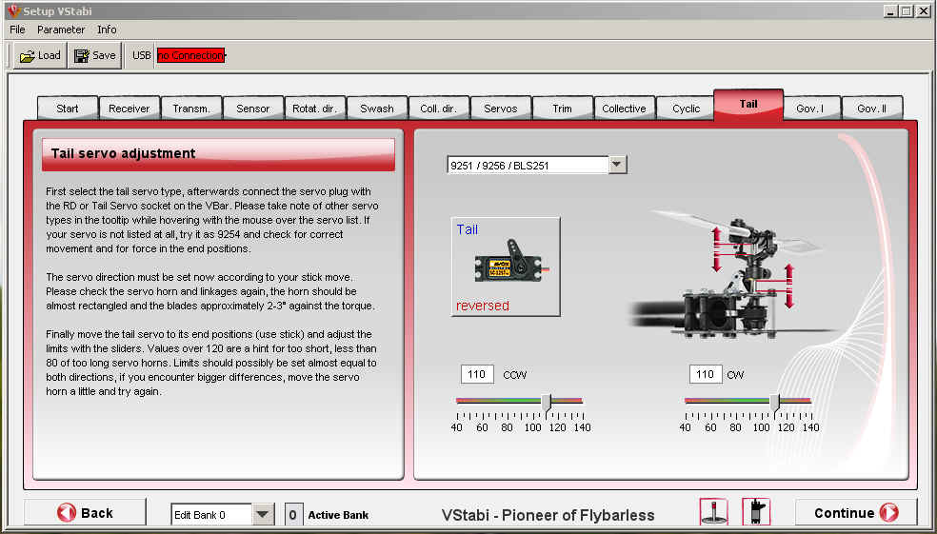Click the helicopter tail rotor illustration
This screenshot has width=937, height=534.
tap(733, 267)
